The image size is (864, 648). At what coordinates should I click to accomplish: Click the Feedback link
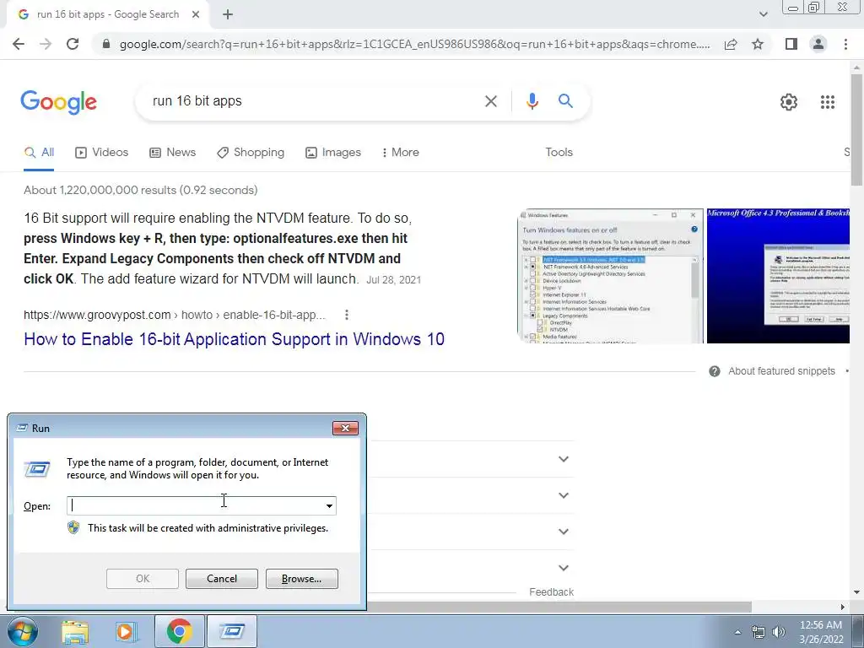click(551, 591)
